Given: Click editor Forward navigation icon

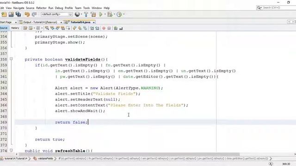Looking at the screenshot, I should tap(38, 28).
